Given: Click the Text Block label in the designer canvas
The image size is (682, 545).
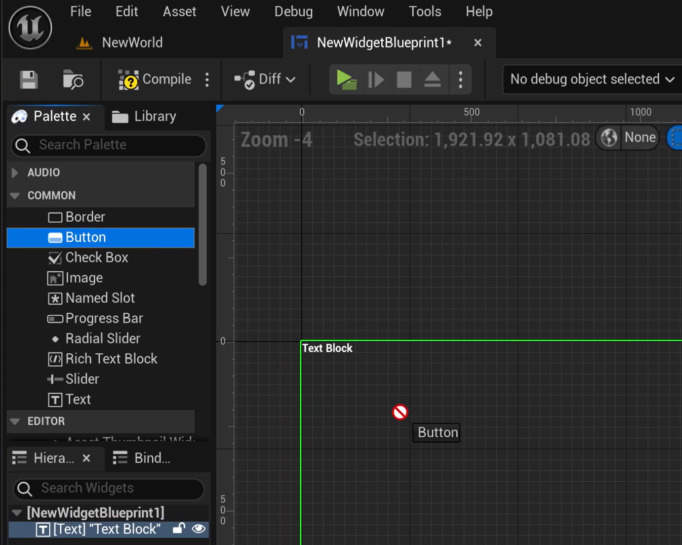Looking at the screenshot, I should pos(327,348).
